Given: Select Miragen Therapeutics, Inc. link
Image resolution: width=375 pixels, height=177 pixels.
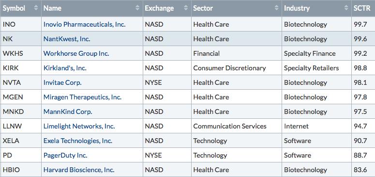Looking at the screenshot, I should click(82, 97).
